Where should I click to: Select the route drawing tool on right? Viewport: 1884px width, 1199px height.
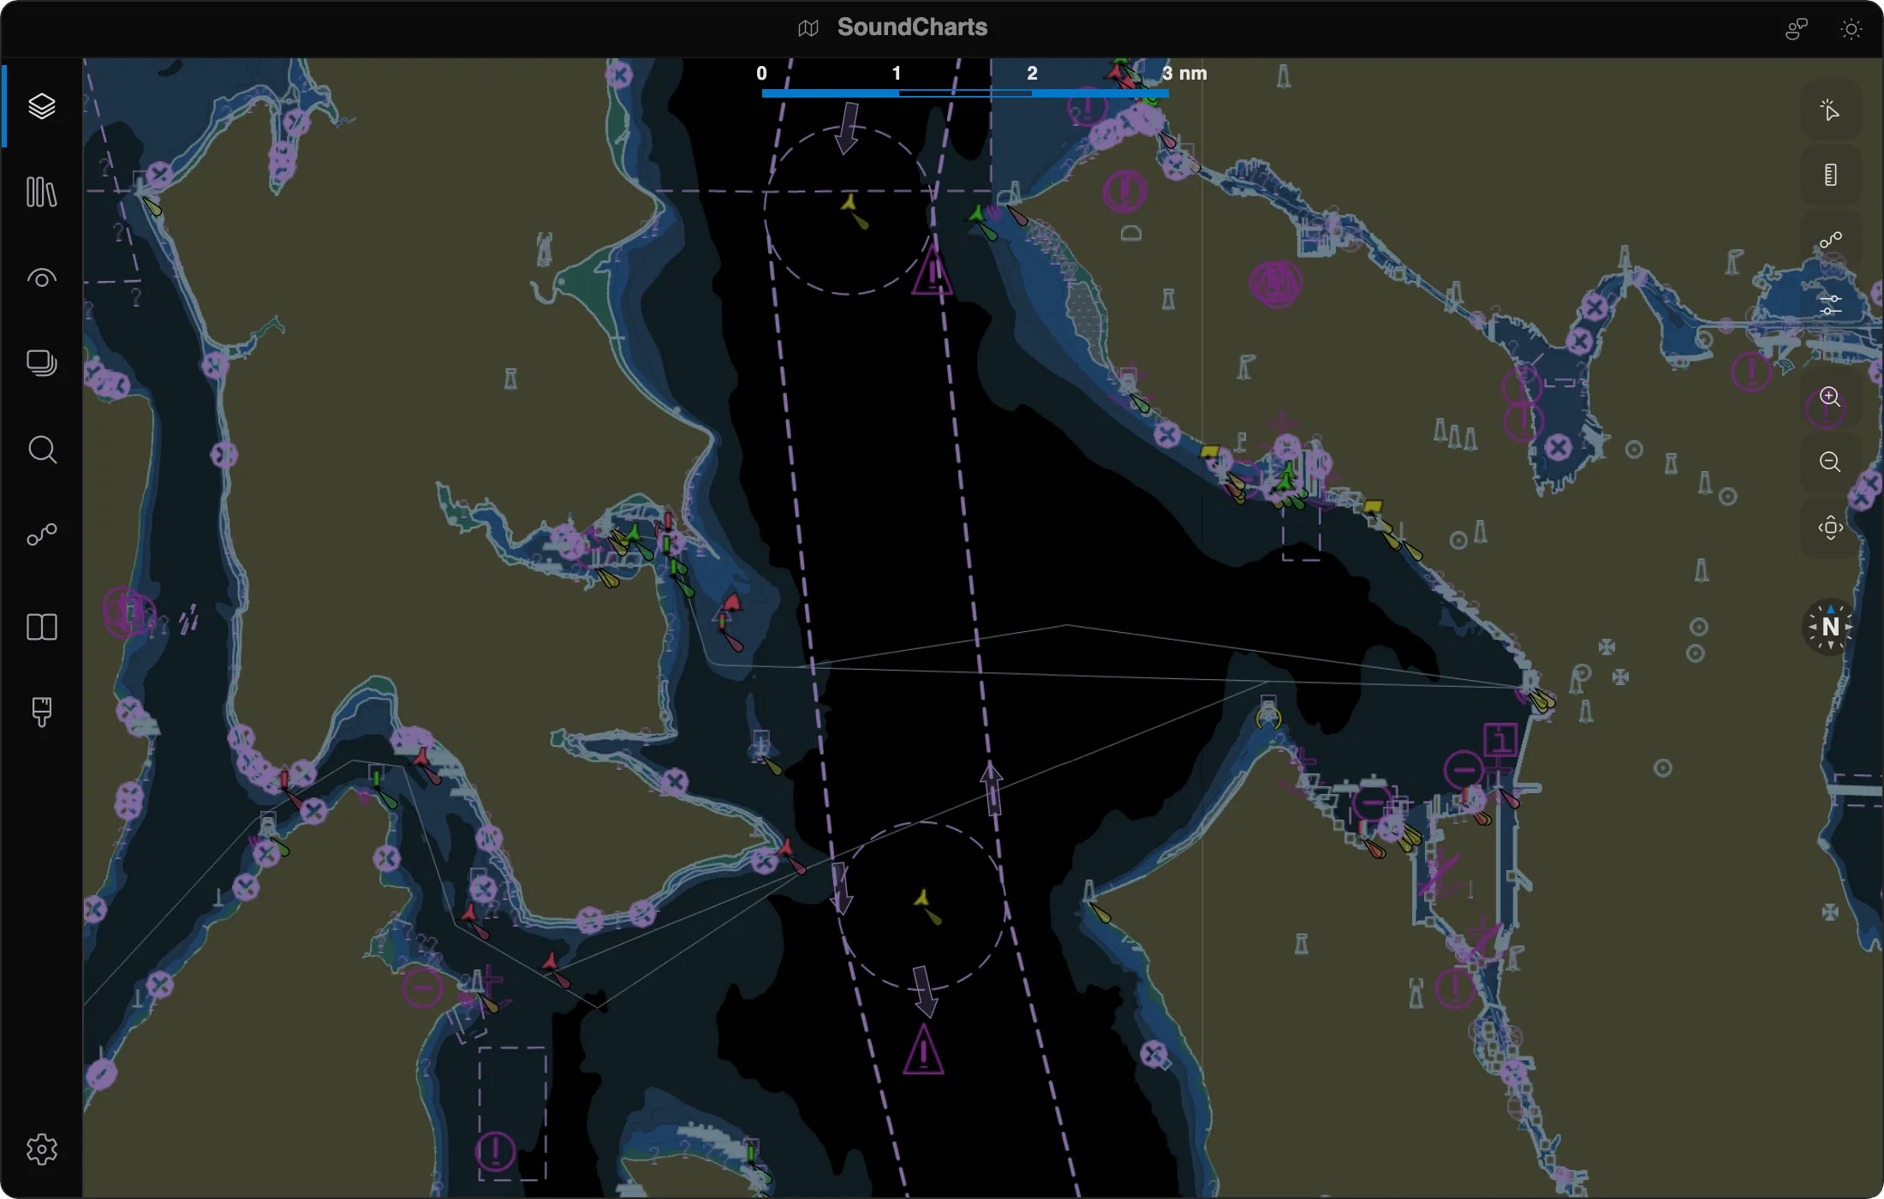pyautogui.click(x=1830, y=240)
